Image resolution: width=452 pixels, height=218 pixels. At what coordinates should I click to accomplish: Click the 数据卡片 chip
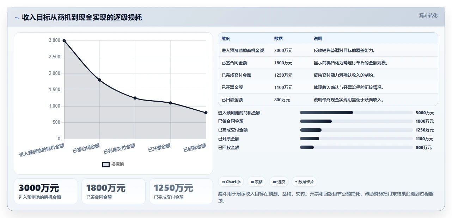tap(304, 182)
